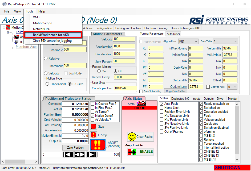This screenshot has height=171, width=251.
Task: Click the IO node icon in tree
Action: (x=16, y=42)
